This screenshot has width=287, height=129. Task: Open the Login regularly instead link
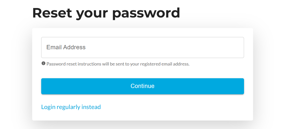point(71,107)
